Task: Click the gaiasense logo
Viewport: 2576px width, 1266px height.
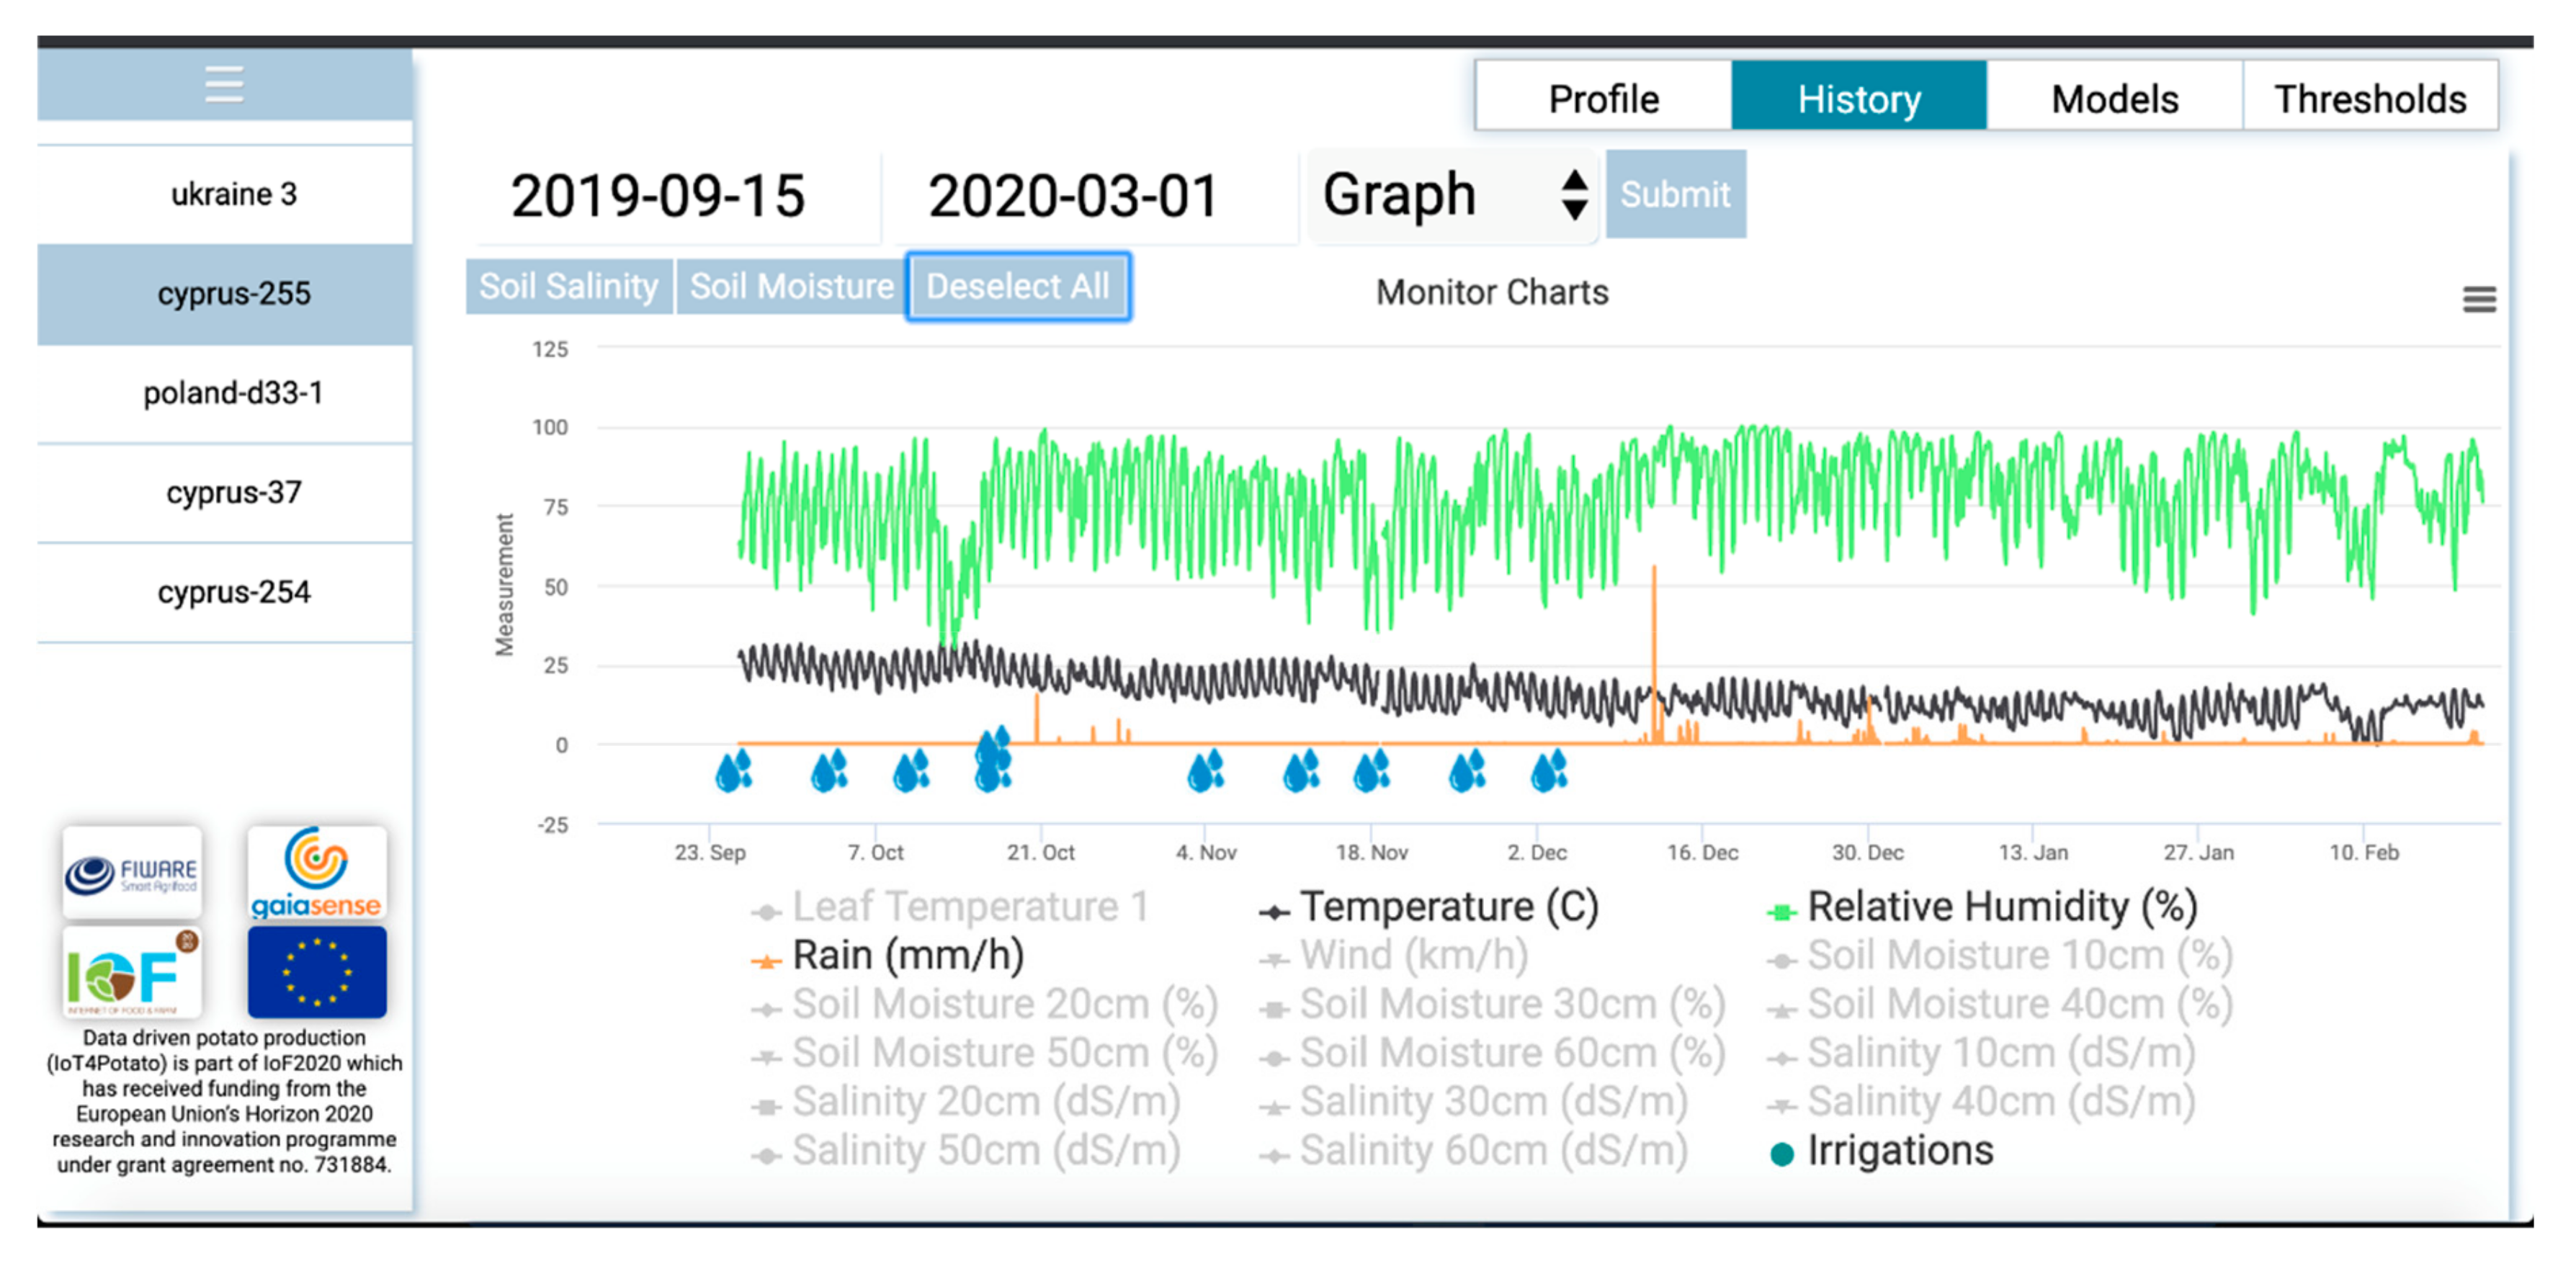Action: pos(316,872)
